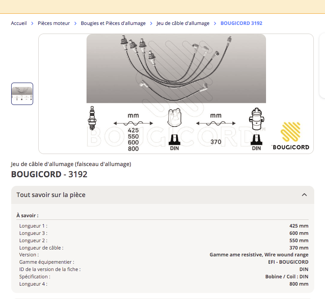Collapse the Tout savoir sur la pièce section
The height and width of the screenshot is (299, 325).
coord(304,195)
